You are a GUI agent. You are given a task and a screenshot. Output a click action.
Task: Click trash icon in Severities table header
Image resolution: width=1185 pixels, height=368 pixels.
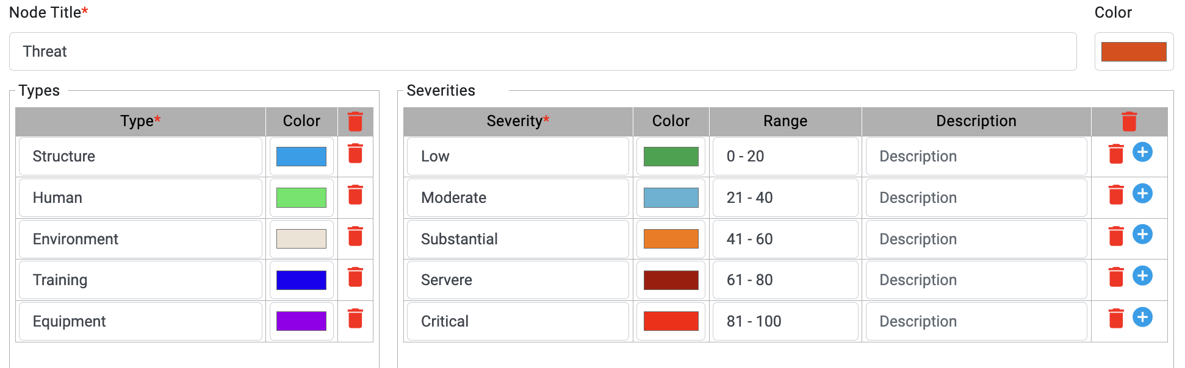point(1129,121)
